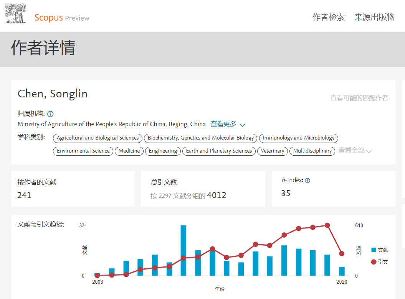Screen dimensions: 405x299
Task: Expand 查看全部 subject categories
Action: [x=355, y=151]
